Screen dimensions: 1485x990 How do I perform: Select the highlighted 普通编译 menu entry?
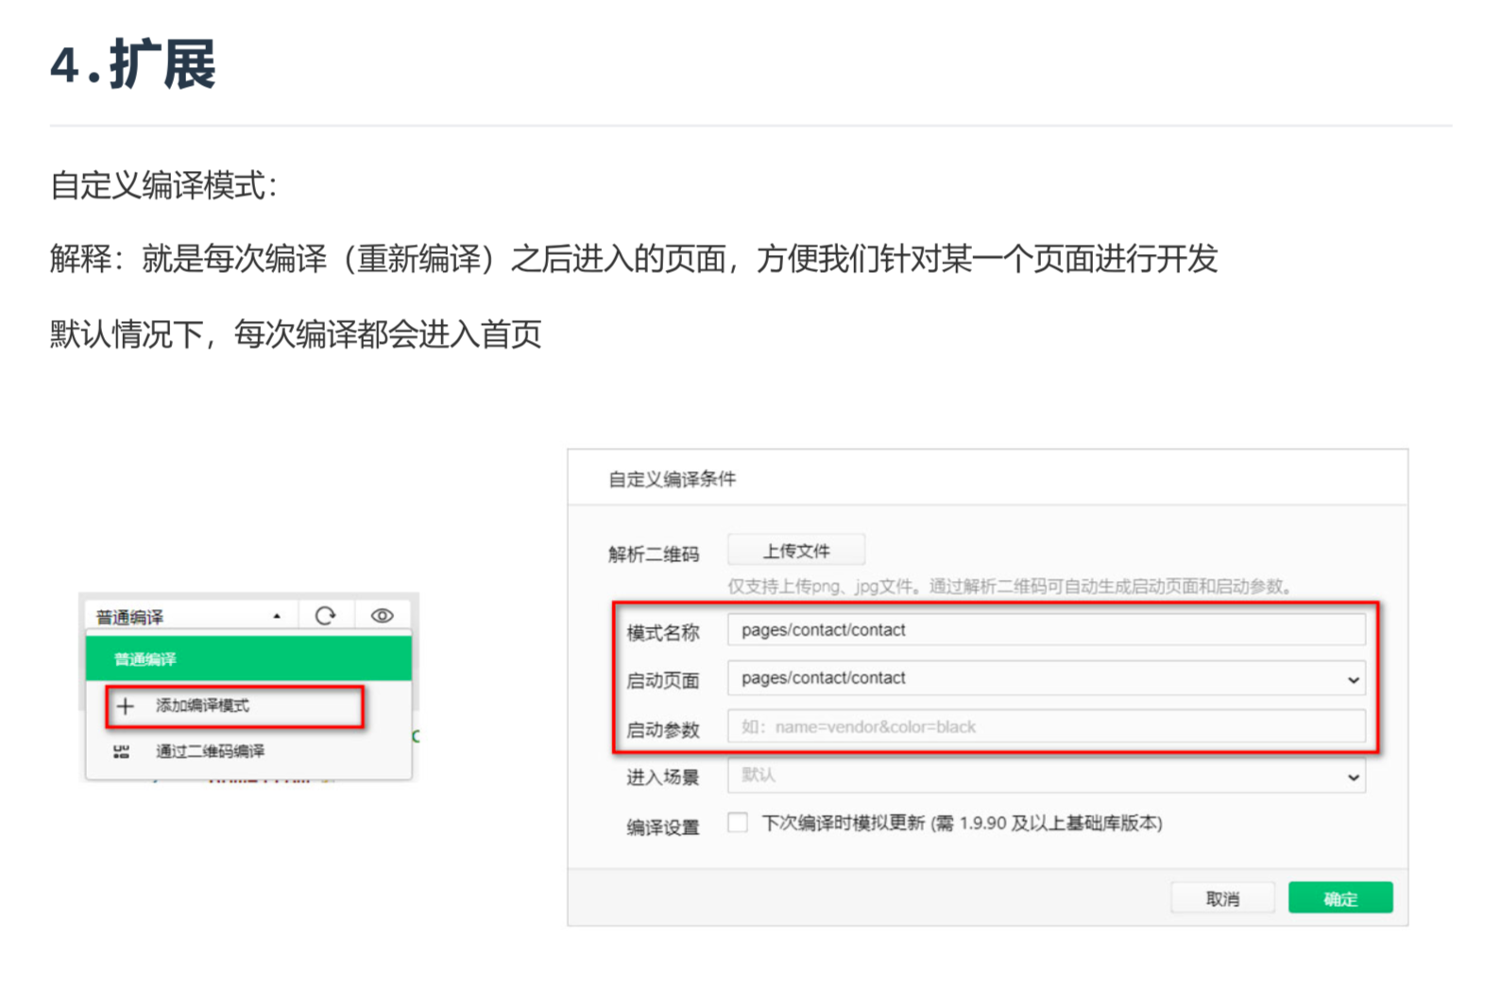(248, 658)
